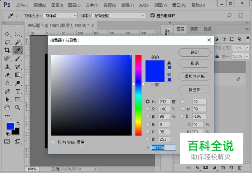Switch to the 路径 tab
The width and height of the screenshot is (252, 173).
pyautogui.click(x=208, y=29)
